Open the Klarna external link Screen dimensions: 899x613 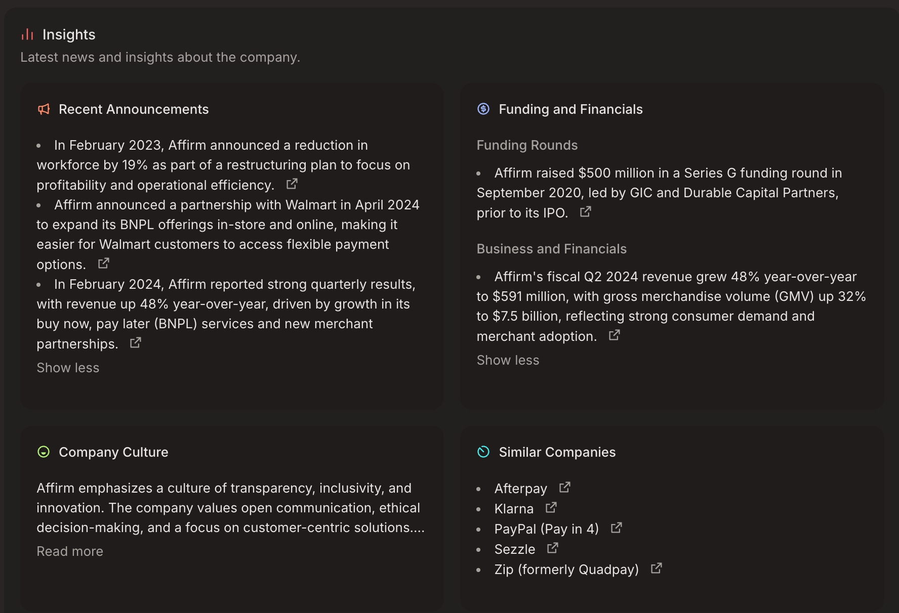click(x=550, y=507)
